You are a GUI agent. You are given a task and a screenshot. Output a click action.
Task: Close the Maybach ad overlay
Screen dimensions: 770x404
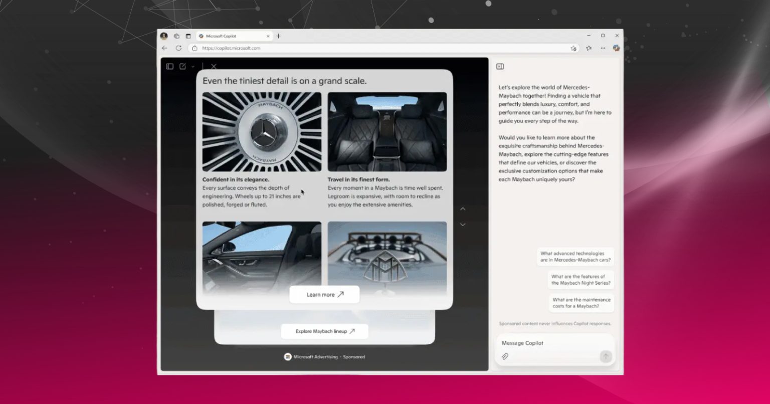pos(214,66)
